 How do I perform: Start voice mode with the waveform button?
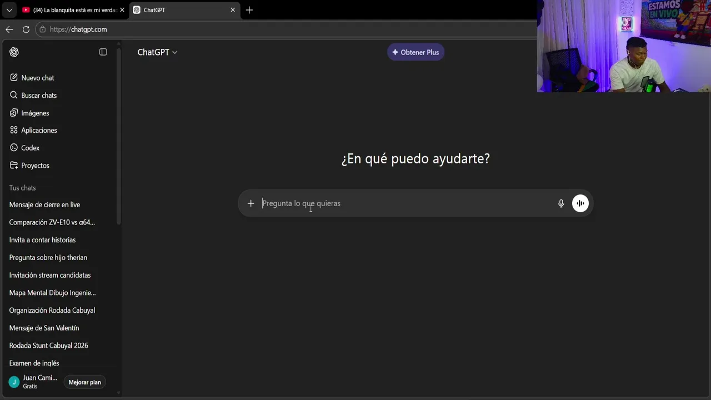tap(580, 203)
